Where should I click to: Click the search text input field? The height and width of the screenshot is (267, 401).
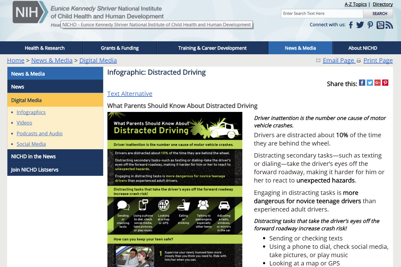(322, 14)
